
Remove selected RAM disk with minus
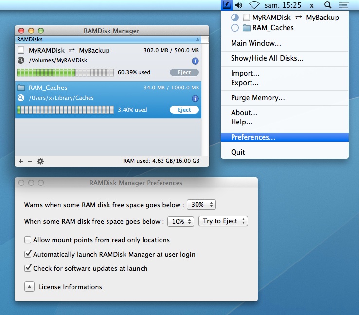click(30, 161)
